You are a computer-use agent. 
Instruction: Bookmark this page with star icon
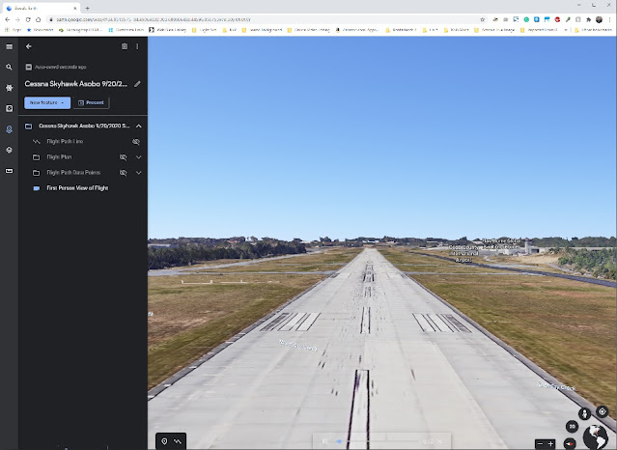click(x=483, y=19)
